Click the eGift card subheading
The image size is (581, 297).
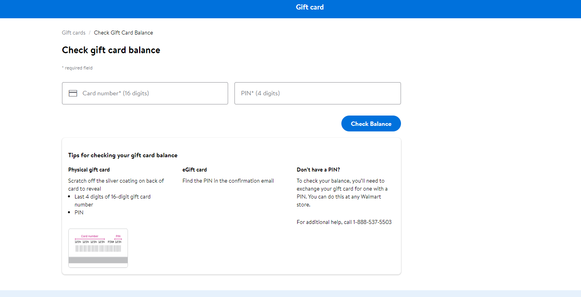pyautogui.click(x=195, y=170)
